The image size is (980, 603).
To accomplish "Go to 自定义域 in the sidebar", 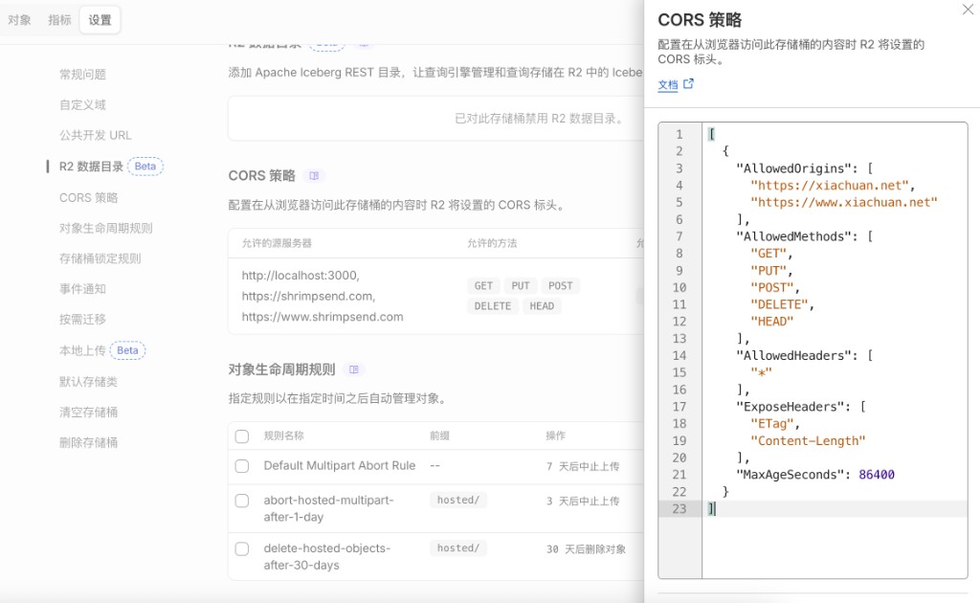I will coord(82,105).
